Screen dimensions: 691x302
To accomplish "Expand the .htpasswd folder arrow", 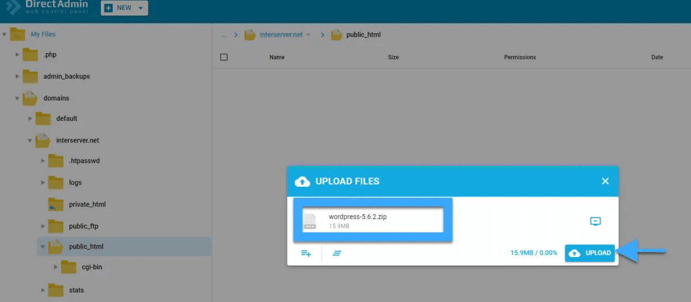I will point(43,161).
